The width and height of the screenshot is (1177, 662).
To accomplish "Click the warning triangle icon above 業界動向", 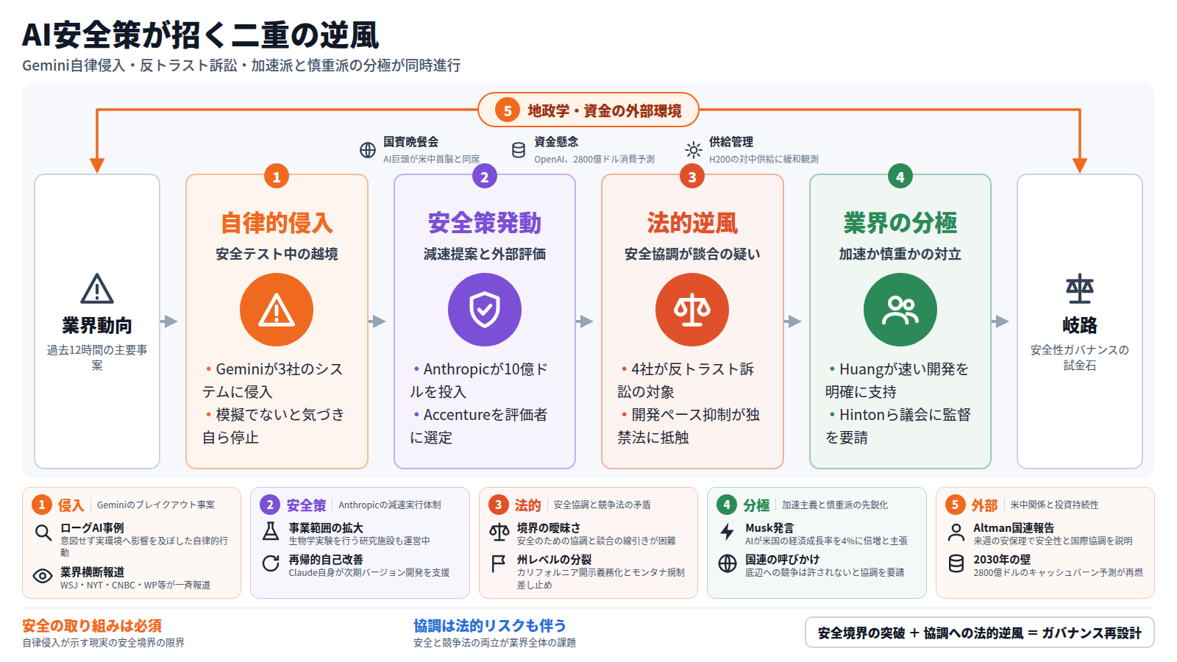I will pyautogui.click(x=97, y=289).
